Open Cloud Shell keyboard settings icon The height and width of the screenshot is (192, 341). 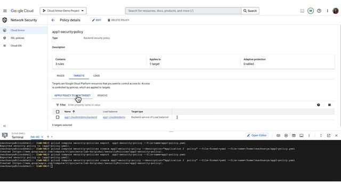click(x=278, y=135)
